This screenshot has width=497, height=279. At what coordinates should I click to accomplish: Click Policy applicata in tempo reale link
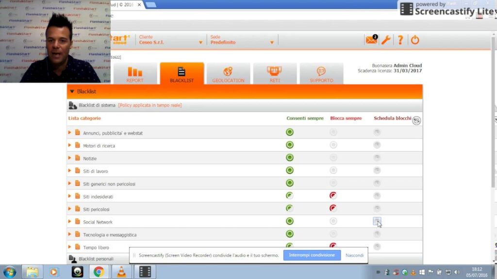(x=150, y=105)
